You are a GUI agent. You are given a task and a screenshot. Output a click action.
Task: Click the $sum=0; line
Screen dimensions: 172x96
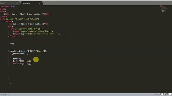click(17, 59)
